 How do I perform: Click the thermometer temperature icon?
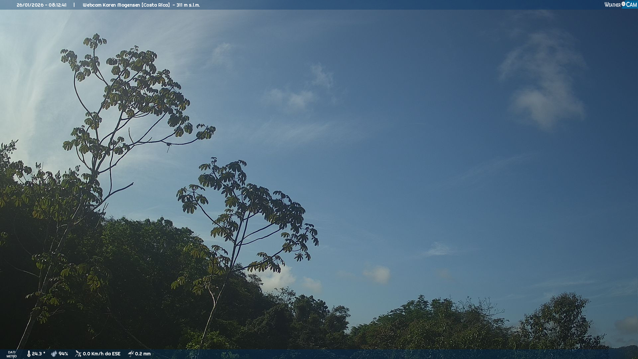(x=29, y=354)
